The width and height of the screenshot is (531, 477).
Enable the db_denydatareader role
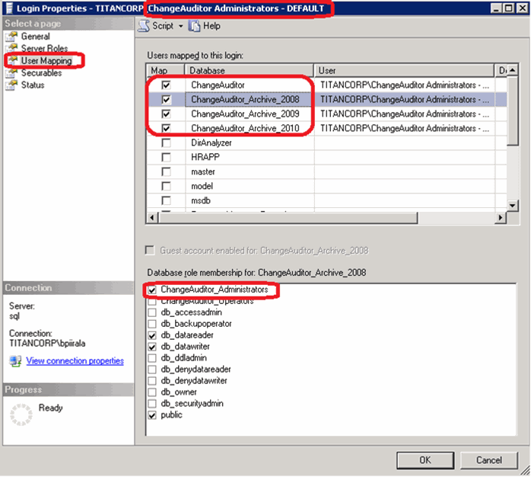(x=152, y=369)
